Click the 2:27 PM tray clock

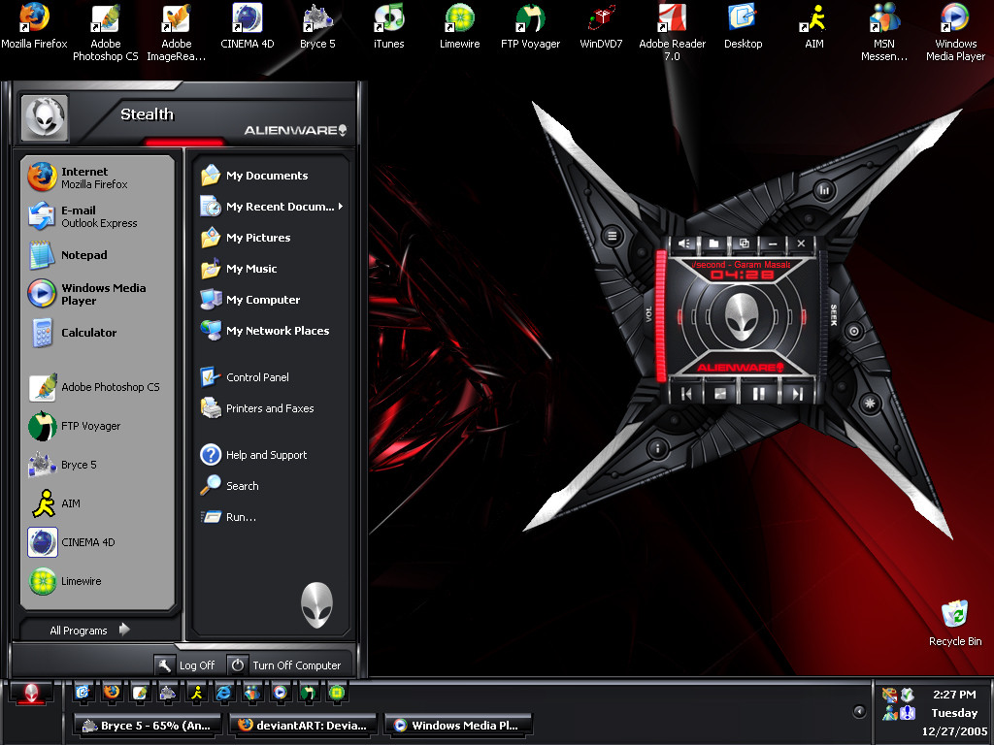tap(954, 695)
